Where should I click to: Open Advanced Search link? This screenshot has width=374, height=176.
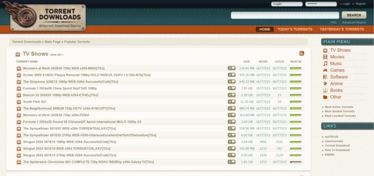354,22
